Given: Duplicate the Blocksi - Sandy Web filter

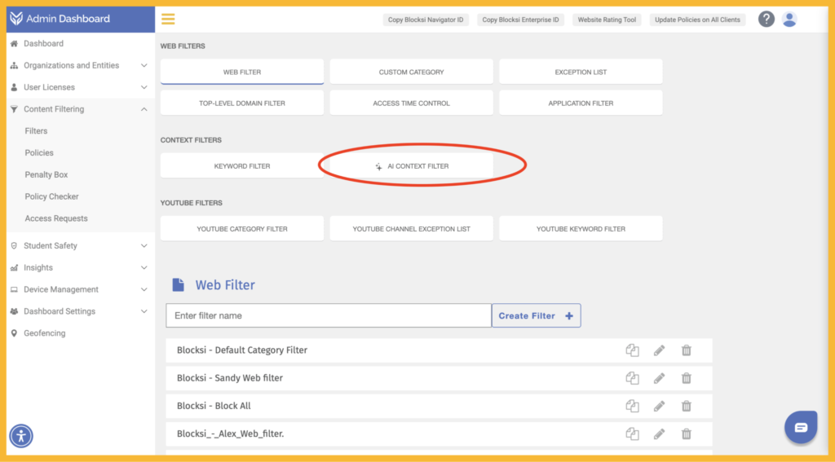Looking at the screenshot, I should 632,378.
